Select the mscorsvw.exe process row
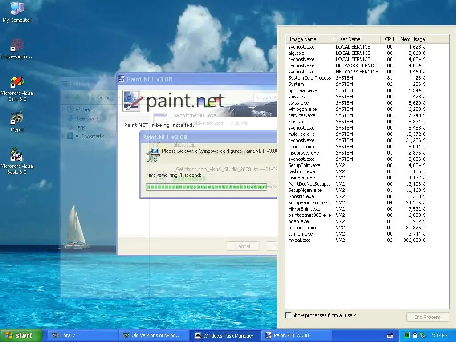This screenshot has height=342, width=456. pyautogui.click(x=357, y=153)
